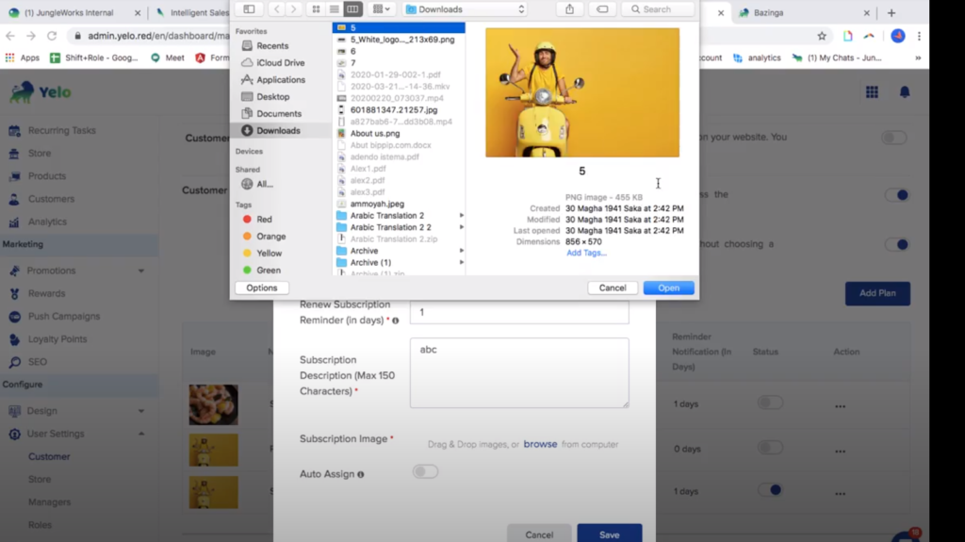Bookmark page with the star icon
Screen dimensions: 965x542
[x=822, y=36]
